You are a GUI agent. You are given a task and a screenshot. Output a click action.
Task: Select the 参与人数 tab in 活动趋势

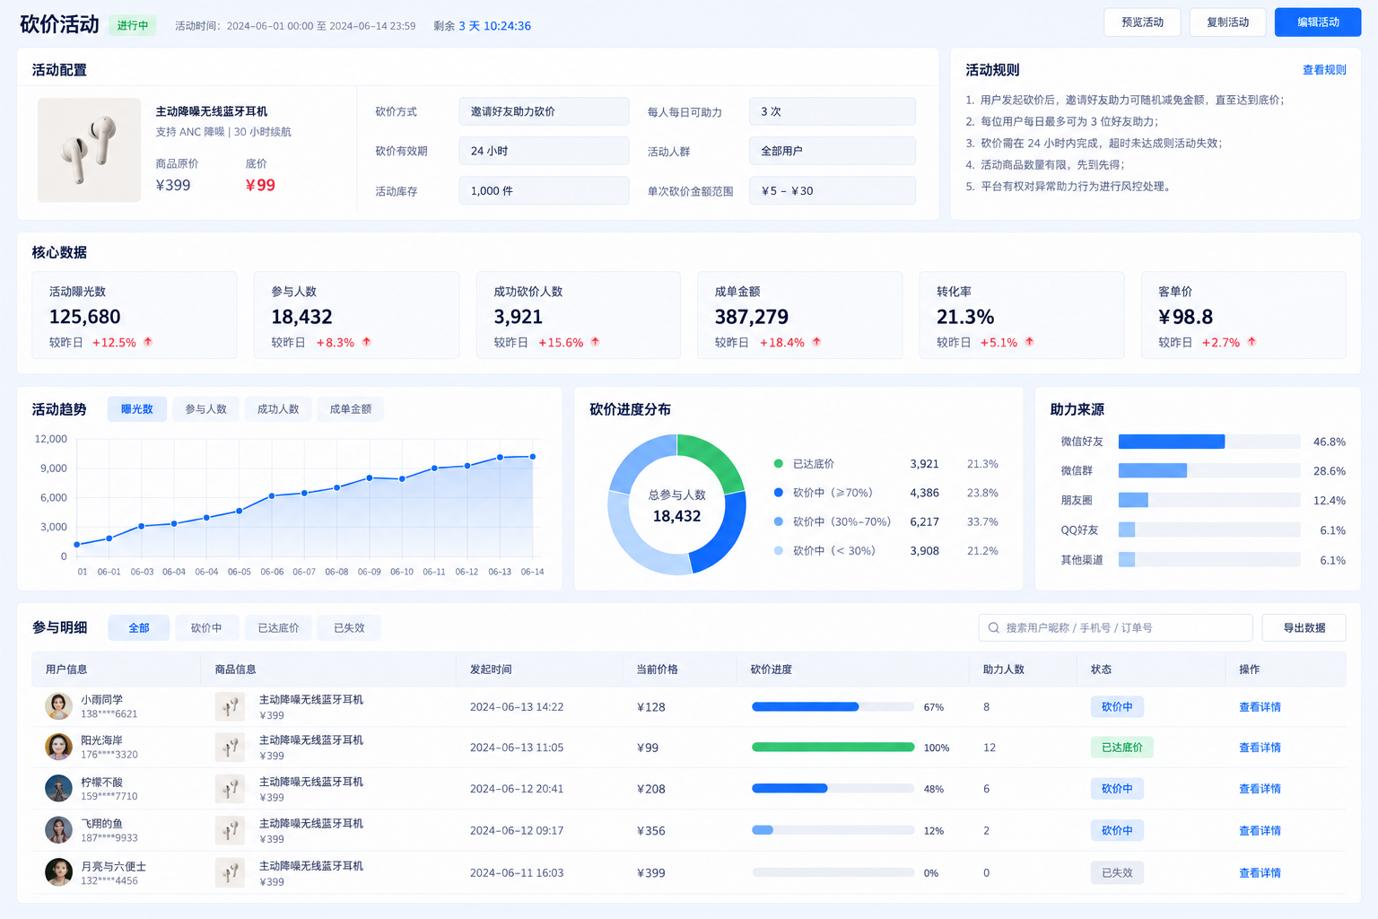pyautogui.click(x=206, y=409)
